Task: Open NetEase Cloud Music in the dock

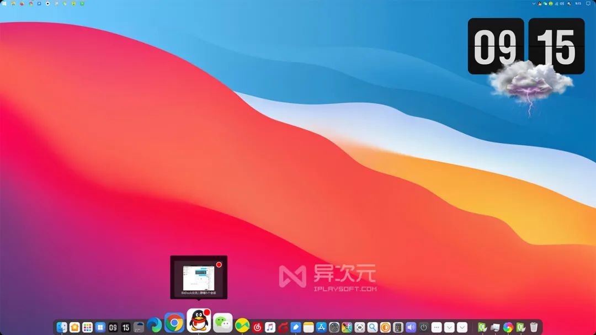Action: click(257, 326)
